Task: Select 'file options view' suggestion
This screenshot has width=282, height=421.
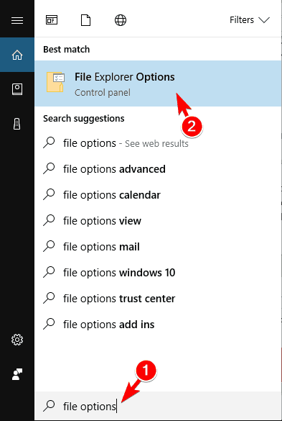Action: coord(158,221)
